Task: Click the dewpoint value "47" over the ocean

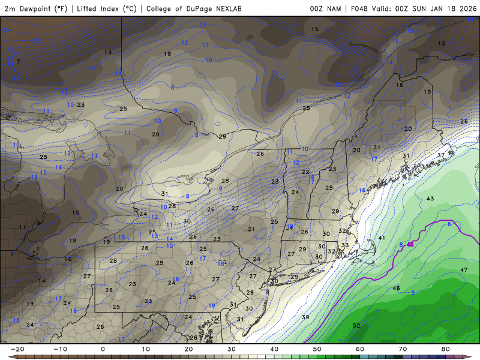Action: pos(464,269)
